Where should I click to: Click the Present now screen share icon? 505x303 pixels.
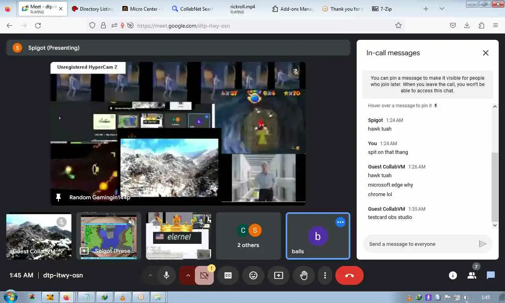279,275
